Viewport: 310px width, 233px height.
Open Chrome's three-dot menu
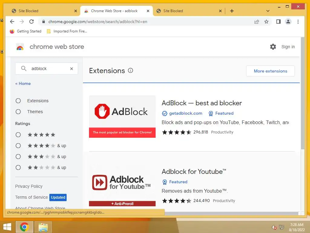[298, 22]
